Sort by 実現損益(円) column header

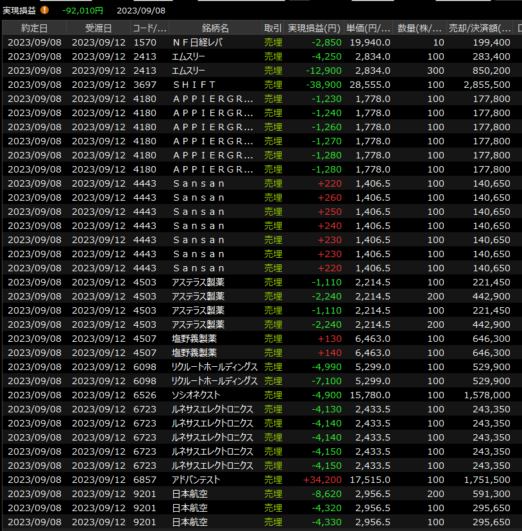point(314,28)
